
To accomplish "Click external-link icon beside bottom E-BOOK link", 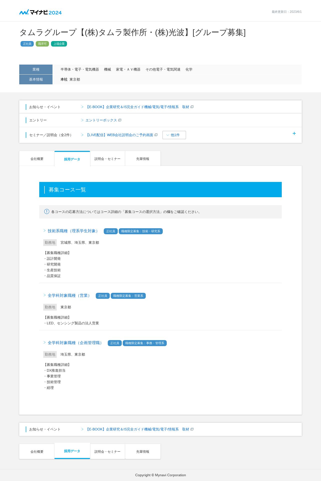I will click(192, 429).
